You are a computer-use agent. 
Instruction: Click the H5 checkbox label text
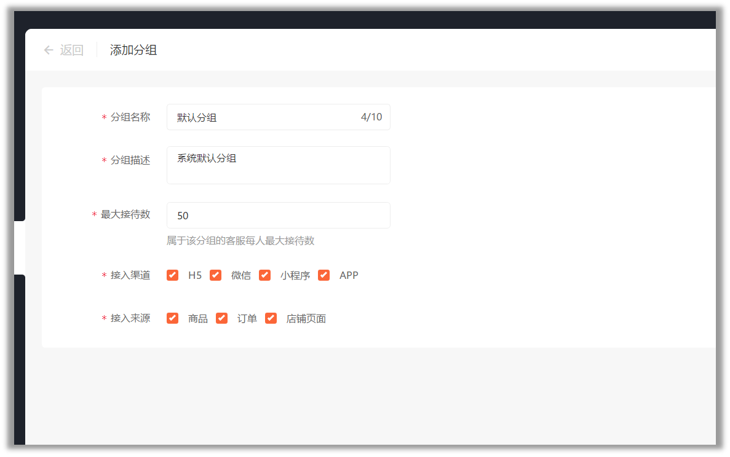[x=194, y=275]
